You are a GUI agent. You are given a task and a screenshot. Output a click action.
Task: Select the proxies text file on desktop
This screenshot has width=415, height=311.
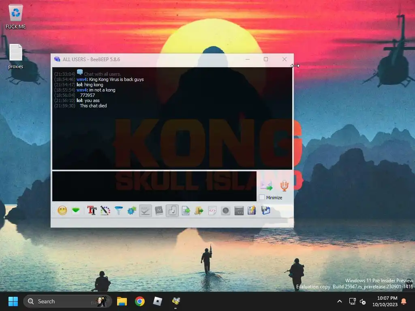[16, 56]
